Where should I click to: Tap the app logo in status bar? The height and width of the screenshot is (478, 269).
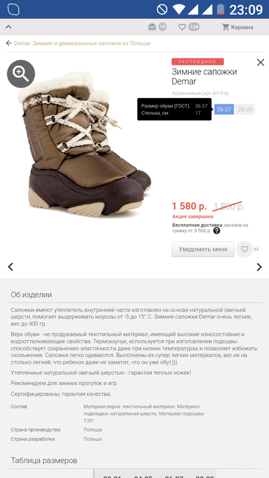tap(14, 9)
